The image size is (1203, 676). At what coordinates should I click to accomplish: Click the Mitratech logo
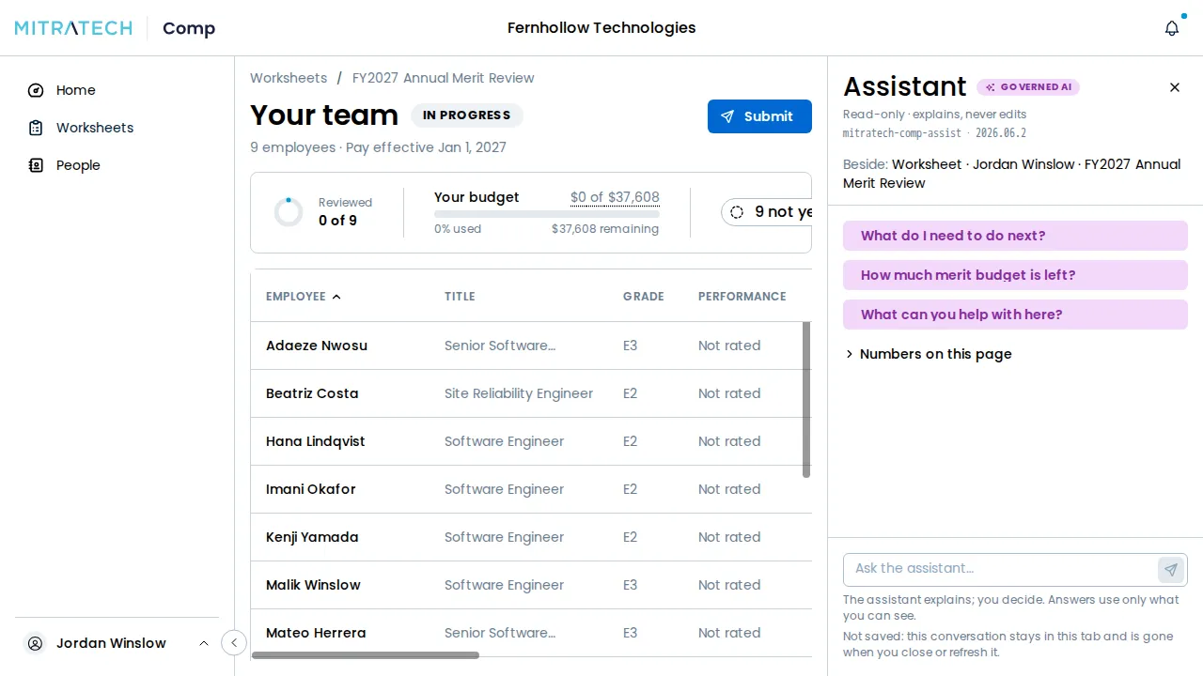[x=73, y=28]
